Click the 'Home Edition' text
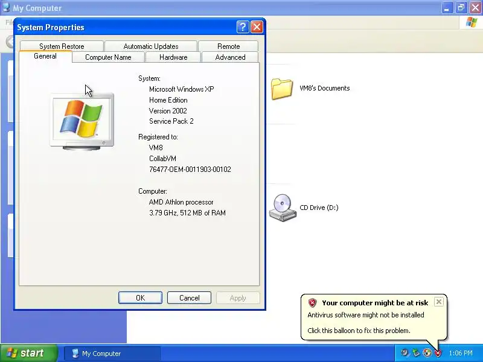This screenshot has height=362, width=483. (x=168, y=100)
